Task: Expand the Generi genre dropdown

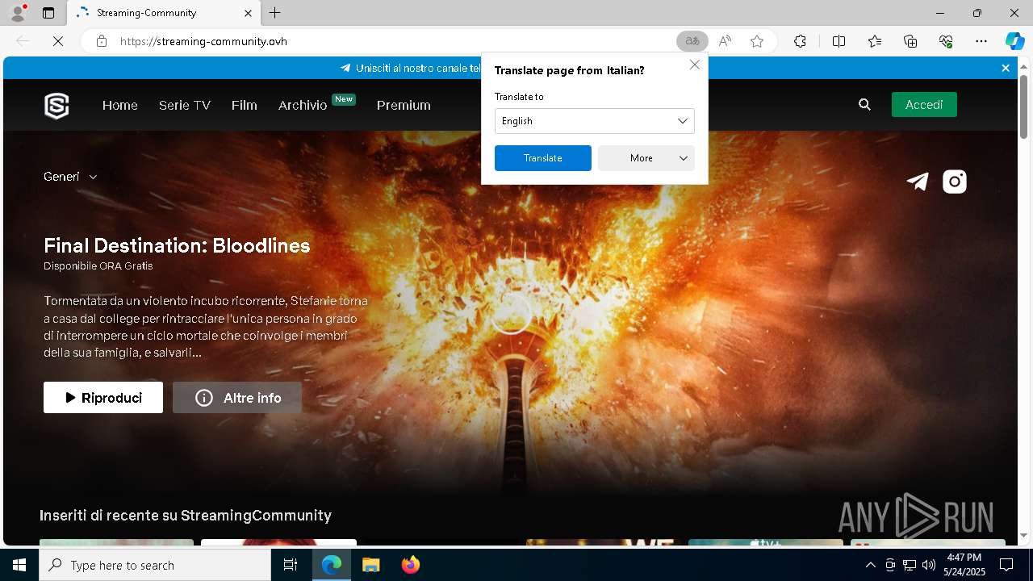Action: click(70, 177)
